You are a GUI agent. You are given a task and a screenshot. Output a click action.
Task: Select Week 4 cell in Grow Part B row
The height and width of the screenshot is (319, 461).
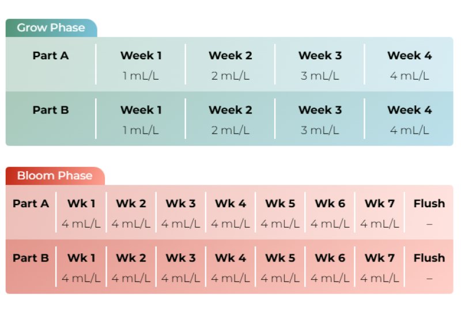pos(409,119)
